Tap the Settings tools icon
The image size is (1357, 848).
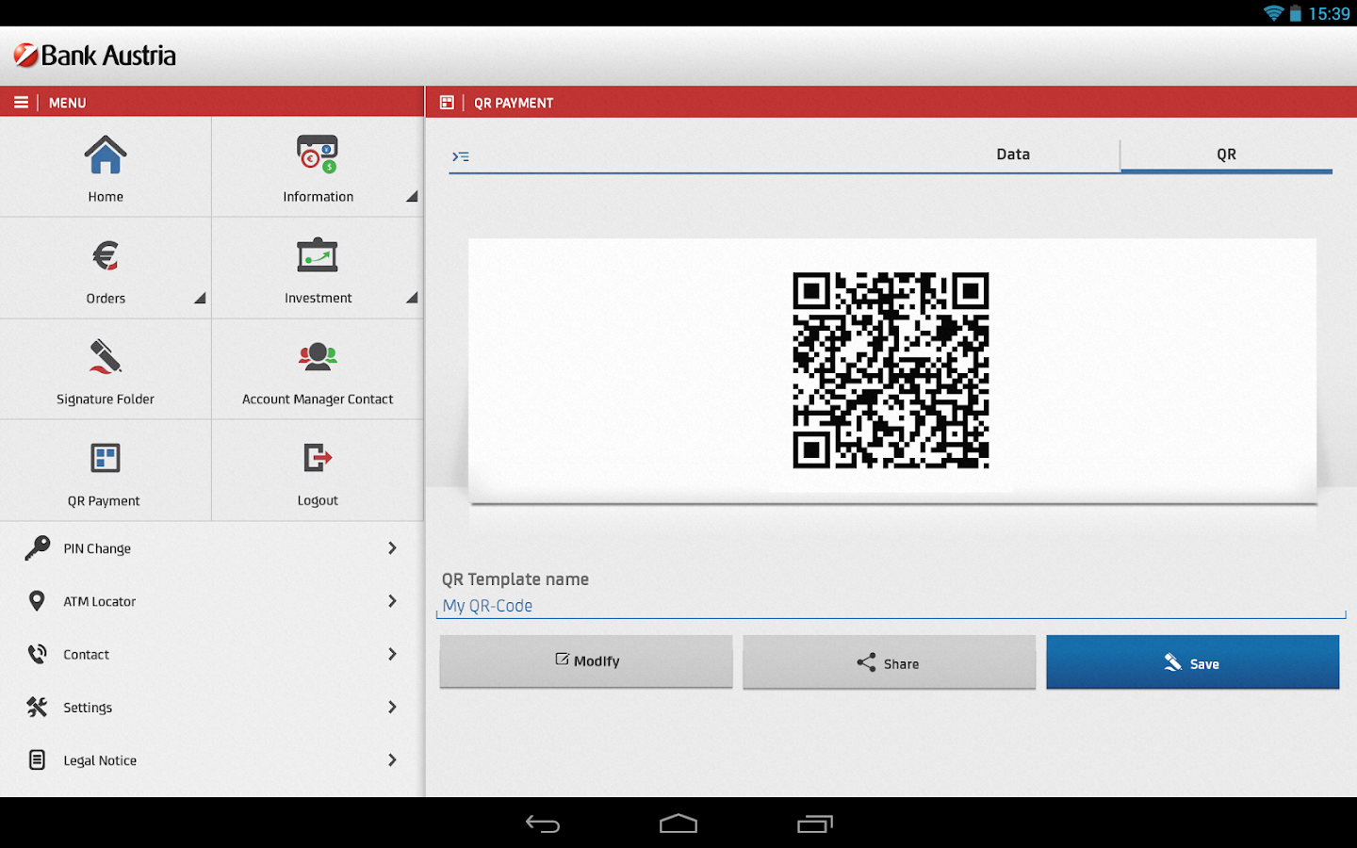tap(37, 707)
